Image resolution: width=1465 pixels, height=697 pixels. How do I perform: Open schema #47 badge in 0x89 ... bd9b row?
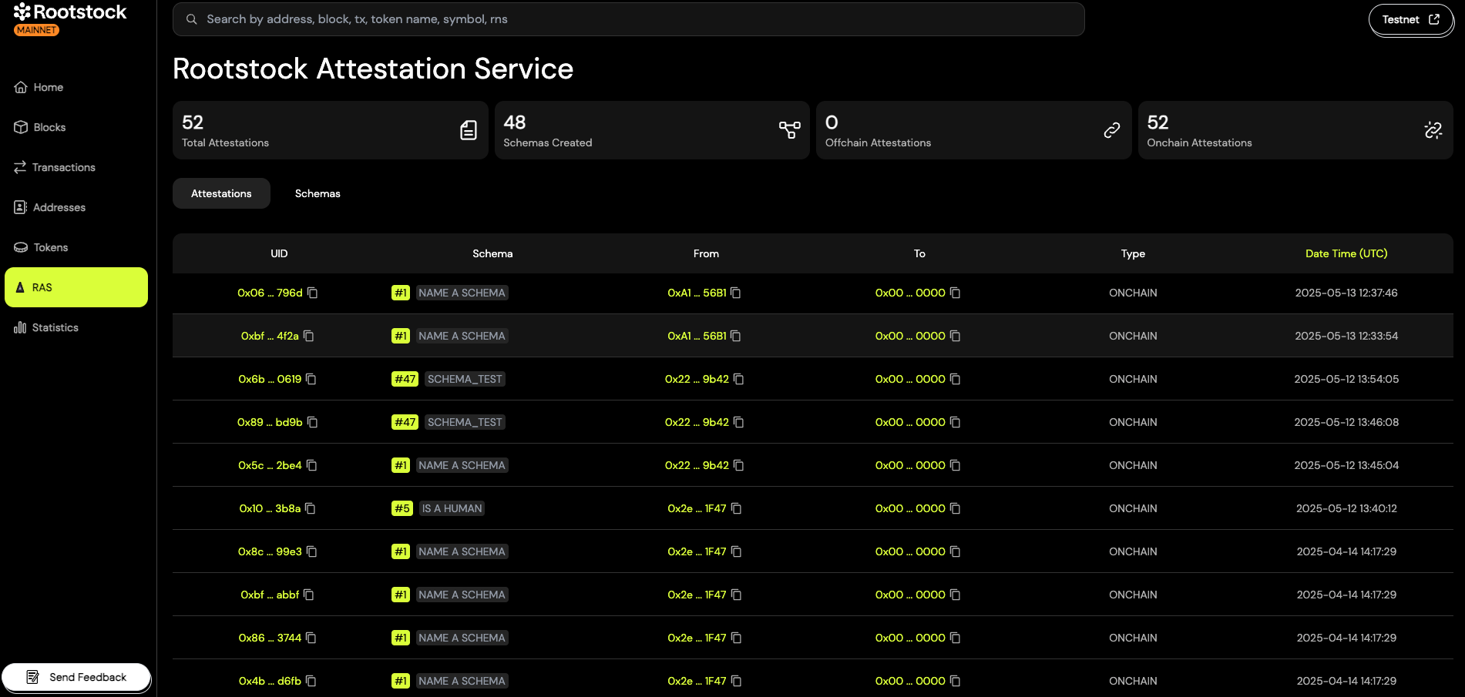click(405, 422)
